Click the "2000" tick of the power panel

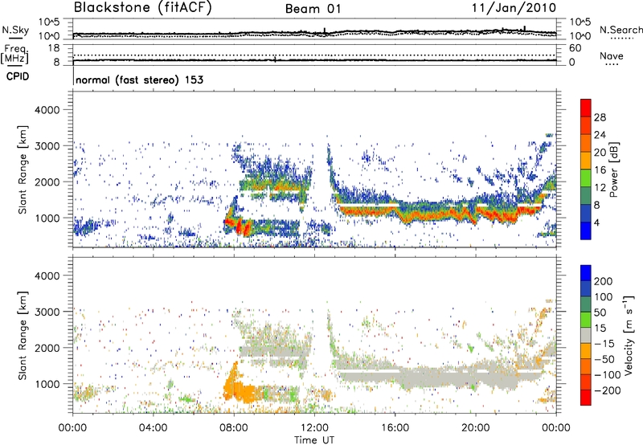(47, 182)
